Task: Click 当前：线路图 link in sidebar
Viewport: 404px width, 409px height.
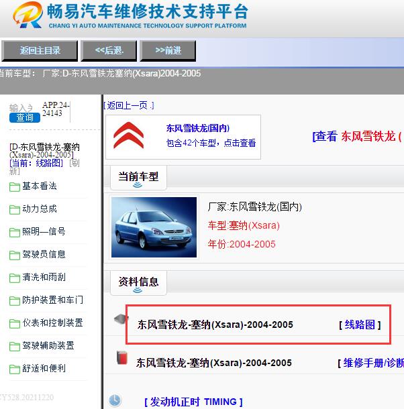Action: [36, 164]
